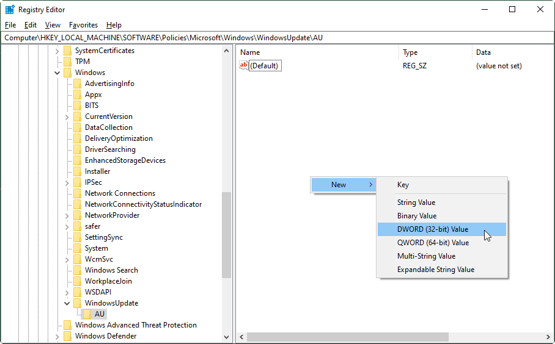Click the Appx folder icon

coord(77,95)
